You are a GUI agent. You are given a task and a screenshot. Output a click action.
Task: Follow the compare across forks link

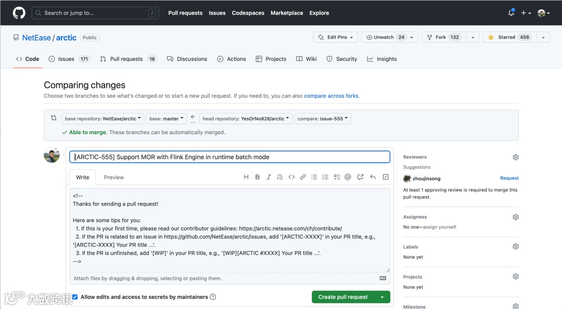pos(331,96)
